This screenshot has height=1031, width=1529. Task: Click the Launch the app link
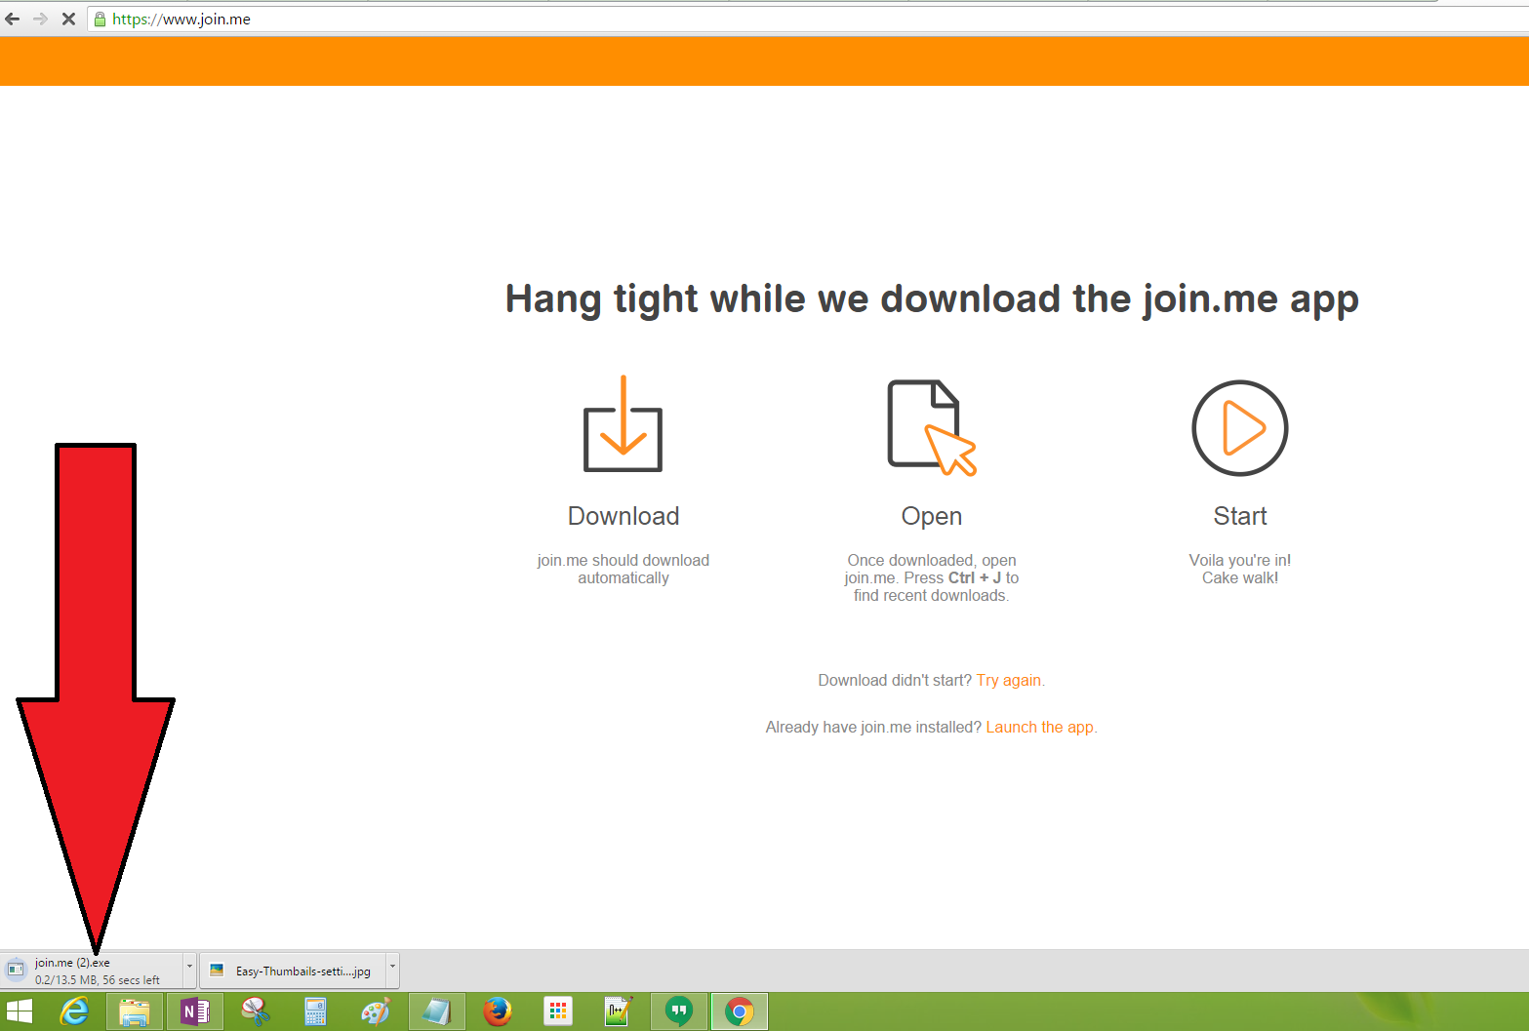click(x=1040, y=727)
